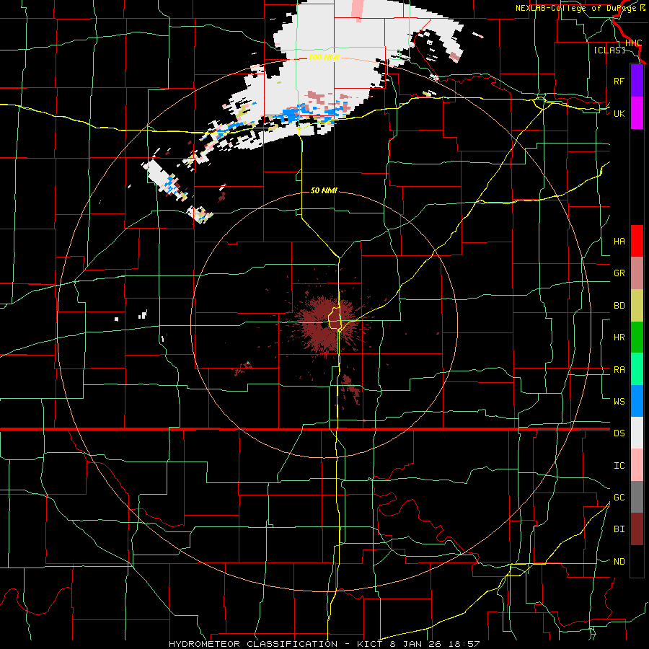This screenshot has height=649, width=649.
Task: Click the GC legend label
Action: coord(619,497)
